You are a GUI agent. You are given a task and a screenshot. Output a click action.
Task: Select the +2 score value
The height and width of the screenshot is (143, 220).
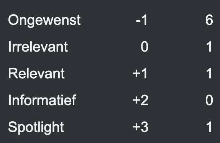pos(140,100)
